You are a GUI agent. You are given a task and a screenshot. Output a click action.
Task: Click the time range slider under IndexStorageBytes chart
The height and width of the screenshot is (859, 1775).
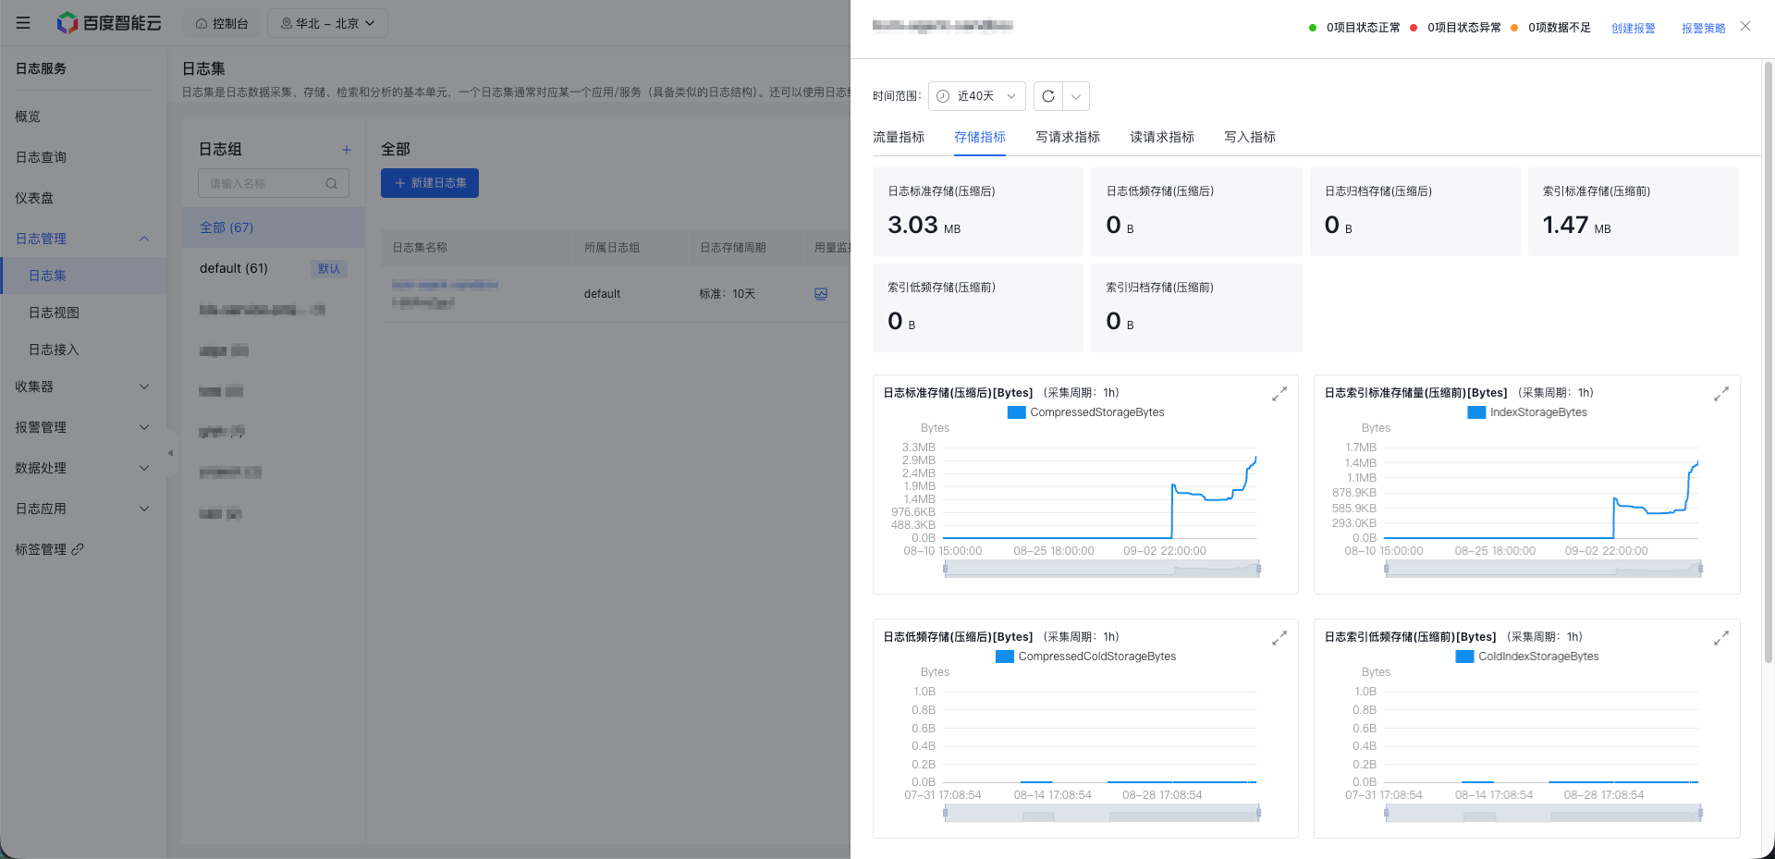coord(1543,569)
